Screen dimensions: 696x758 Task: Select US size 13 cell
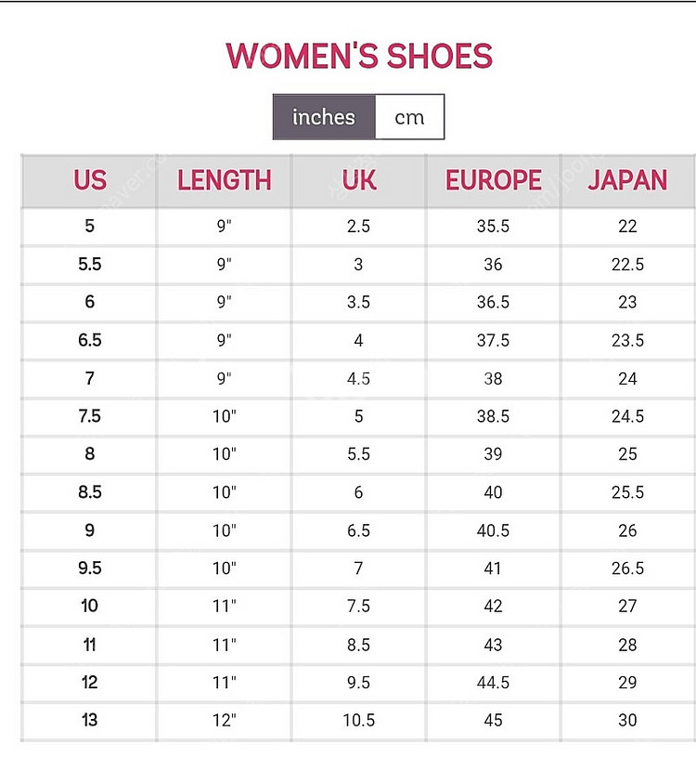click(x=89, y=720)
